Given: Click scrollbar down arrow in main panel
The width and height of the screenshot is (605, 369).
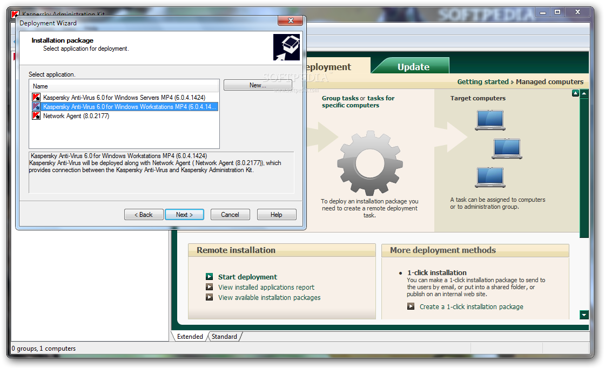Looking at the screenshot, I should pyautogui.click(x=584, y=315).
